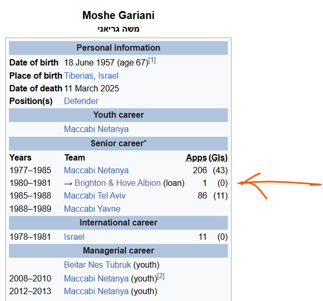Open Maccabi Netanya link for 1977–1985
This screenshot has width=323, height=301.
tap(96, 171)
